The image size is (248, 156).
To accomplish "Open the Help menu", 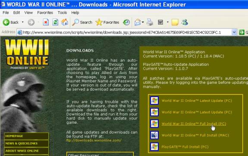I will (x=75, y=12).
